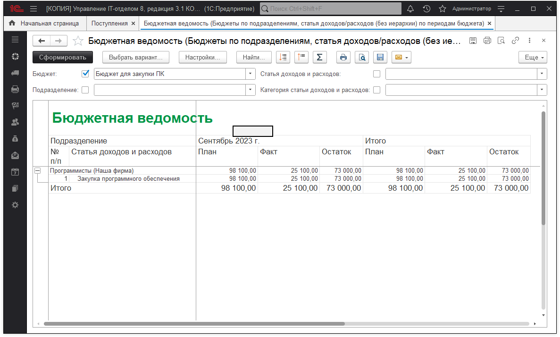Save report with floppy disk icon
Screen dimensions: 560x337
380,57
